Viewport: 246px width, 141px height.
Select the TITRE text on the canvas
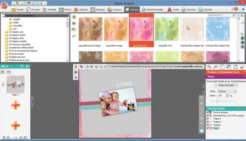coord(124,84)
